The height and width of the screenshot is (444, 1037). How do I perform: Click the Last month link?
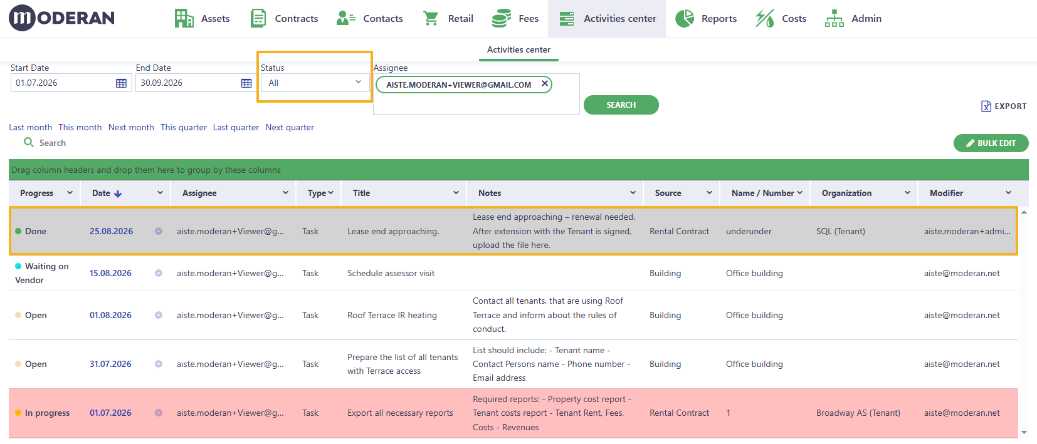tap(30, 127)
